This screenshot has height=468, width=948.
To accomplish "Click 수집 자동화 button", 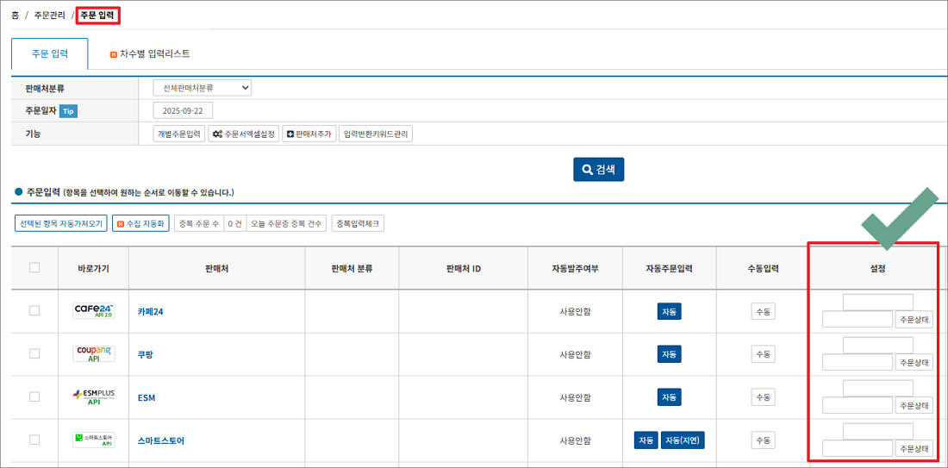I will tap(140, 223).
